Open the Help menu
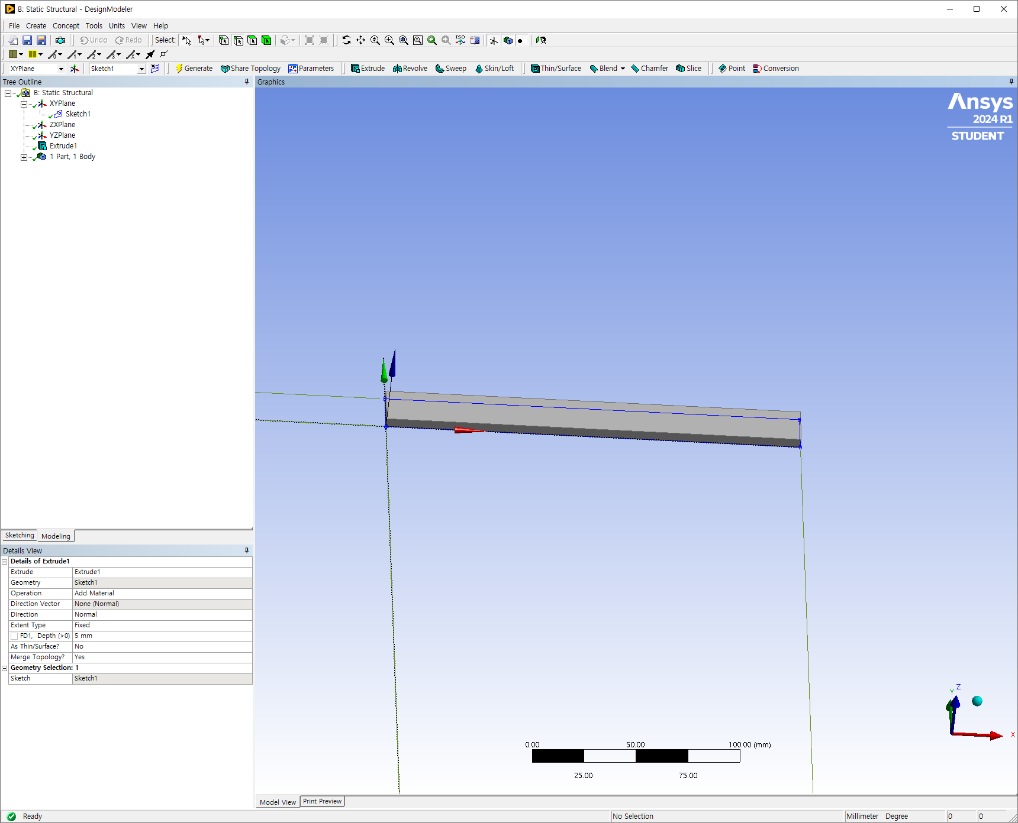 160,26
